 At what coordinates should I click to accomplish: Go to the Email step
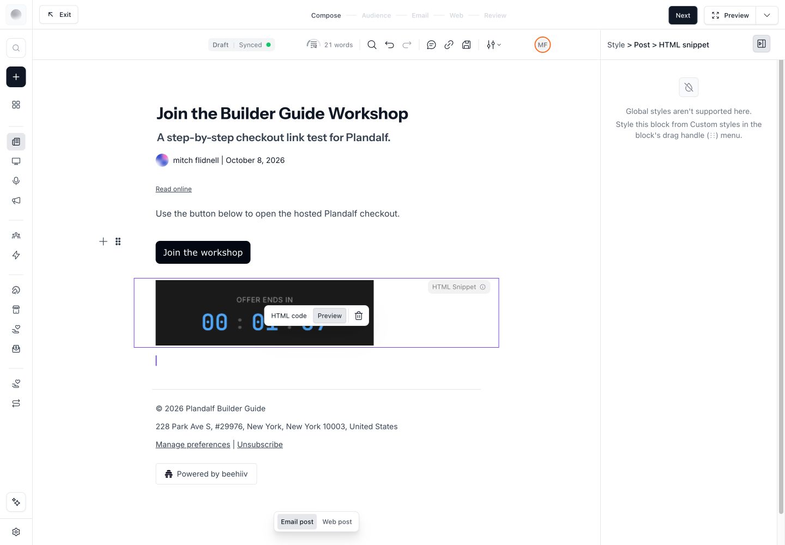coord(420,15)
